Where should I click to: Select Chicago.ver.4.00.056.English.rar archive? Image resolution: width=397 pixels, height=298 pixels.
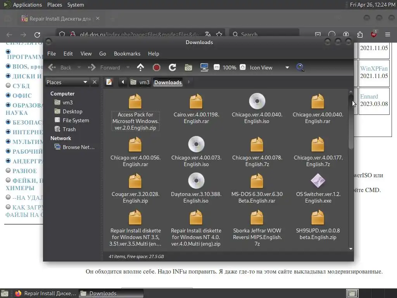(135, 152)
